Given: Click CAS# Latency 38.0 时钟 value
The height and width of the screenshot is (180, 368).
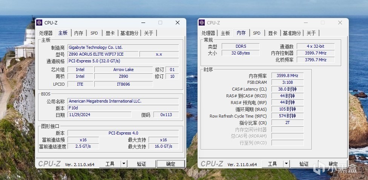Looking at the screenshot, I should pos(287,89).
